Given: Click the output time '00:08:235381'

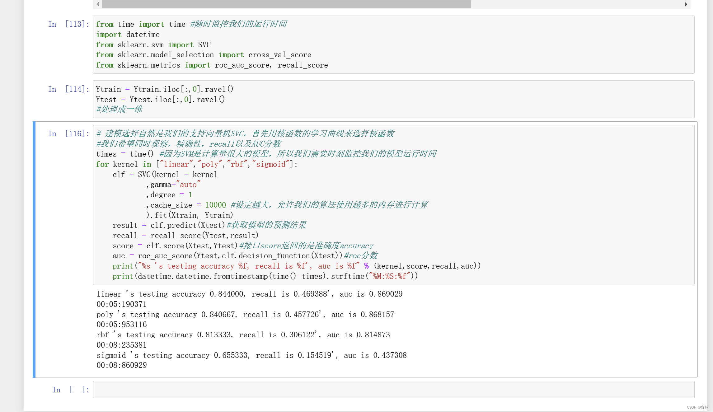Looking at the screenshot, I should pyautogui.click(x=122, y=345).
